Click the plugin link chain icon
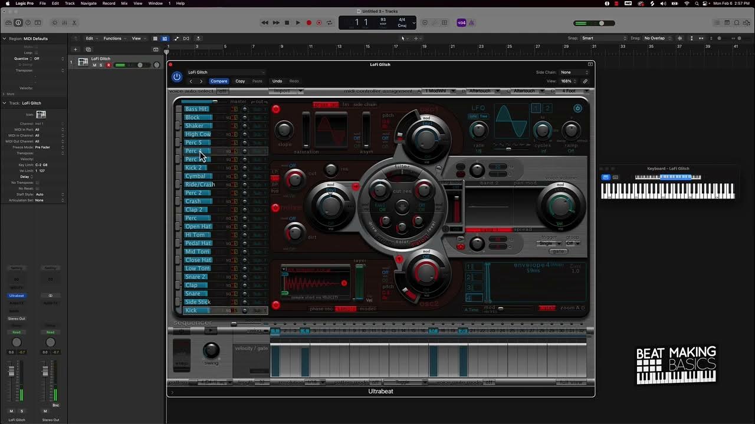 click(585, 81)
